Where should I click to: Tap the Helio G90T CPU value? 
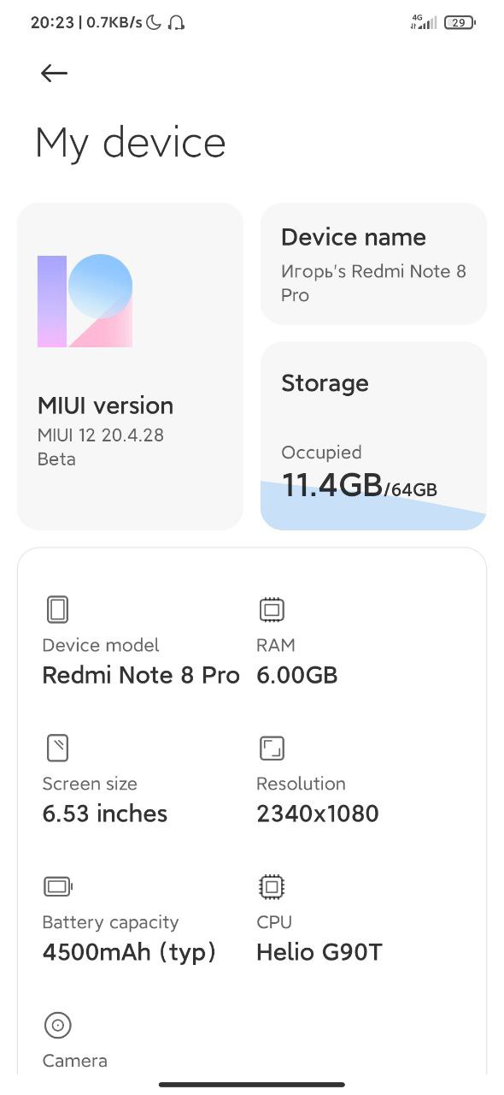click(319, 951)
